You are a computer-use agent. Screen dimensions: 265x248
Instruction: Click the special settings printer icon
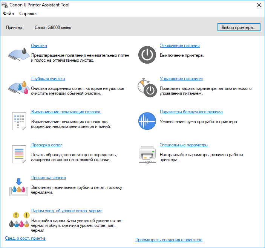click(x=147, y=155)
